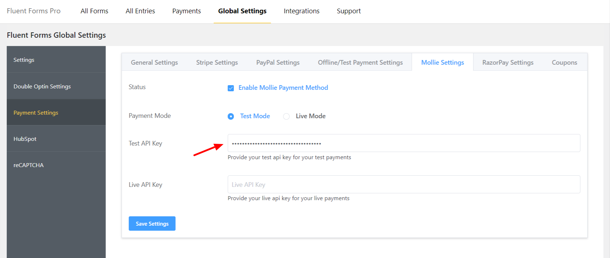Open Offline/Test Payment Settings tab
This screenshot has width=610, height=258.
pos(360,63)
